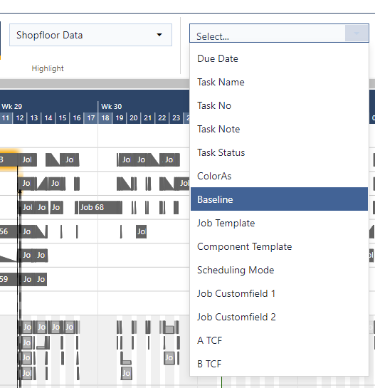Click day 22 in timeline header
375x388 pixels.
pyautogui.click(x=162, y=117)
